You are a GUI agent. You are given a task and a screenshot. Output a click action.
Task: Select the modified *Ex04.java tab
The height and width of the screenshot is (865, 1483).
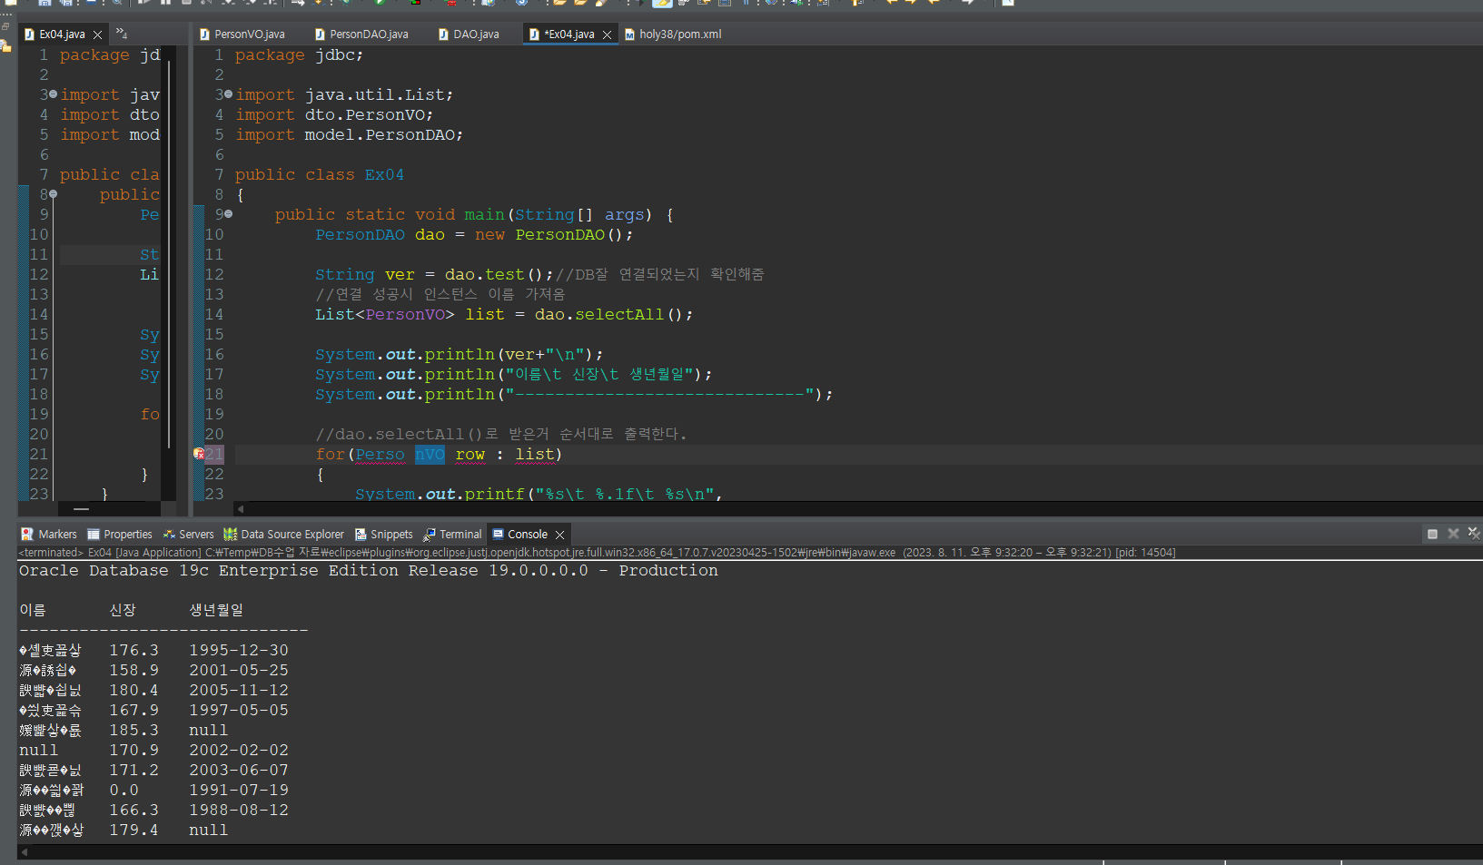[563, 34]
